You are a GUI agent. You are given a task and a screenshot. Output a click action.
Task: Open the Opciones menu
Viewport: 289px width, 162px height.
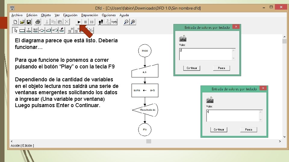pos(109,15)
